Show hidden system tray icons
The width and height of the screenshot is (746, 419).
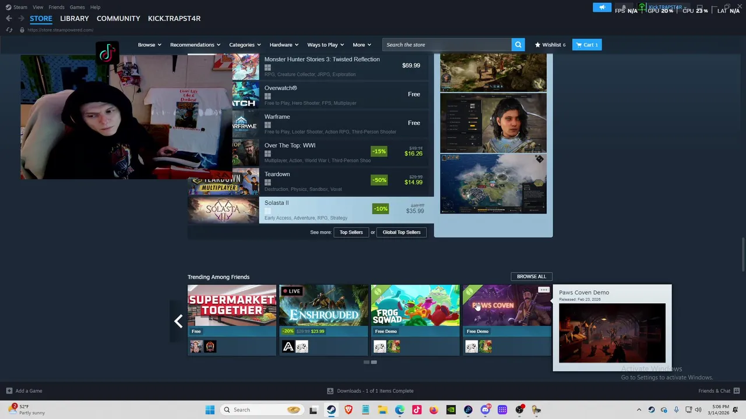[639, 410]
